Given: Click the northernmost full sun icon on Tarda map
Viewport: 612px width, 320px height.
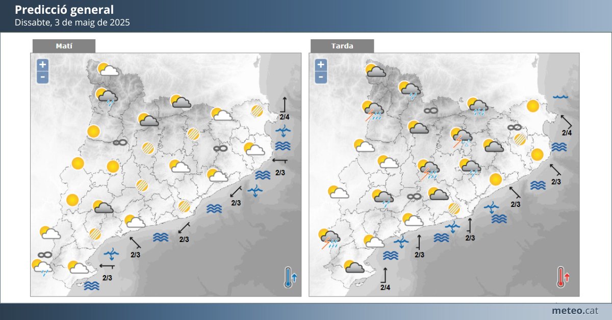Looking at the screenshot, I should [x=533, y=106].
